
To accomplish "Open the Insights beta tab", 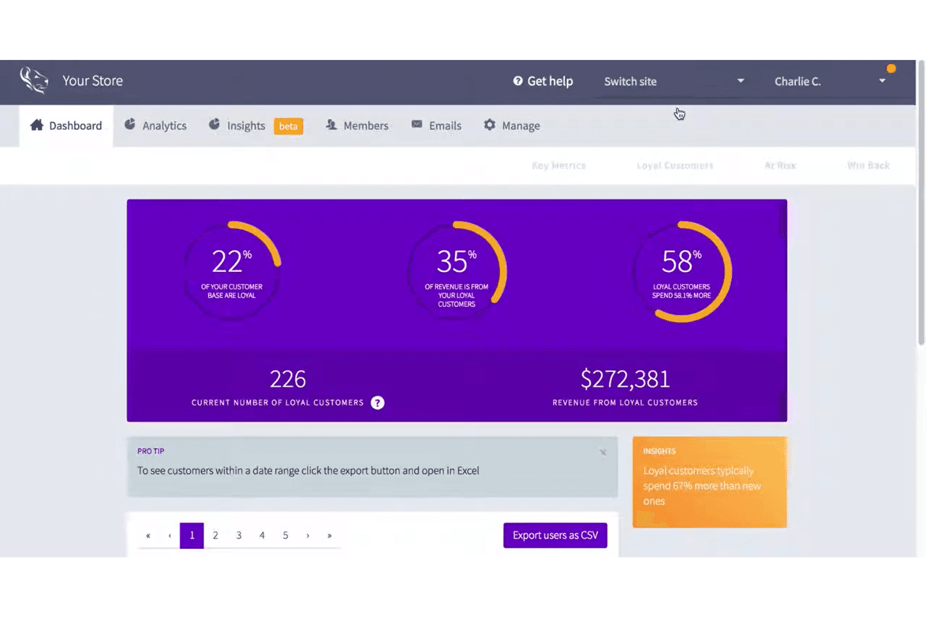I will coord(256,126).
